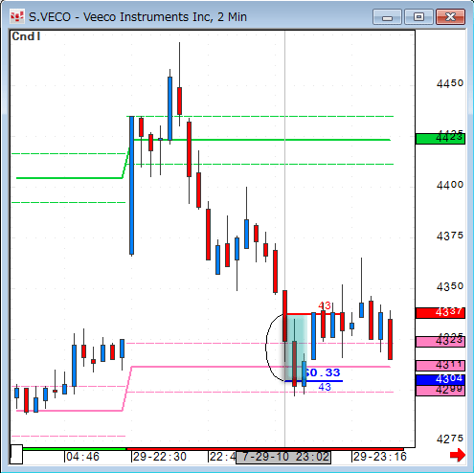Click the blue 0.33 value label
474x473 pixels.
(323, 372)
